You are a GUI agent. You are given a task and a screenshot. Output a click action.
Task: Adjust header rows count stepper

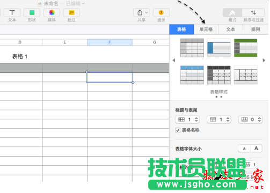tap(228, 120)
